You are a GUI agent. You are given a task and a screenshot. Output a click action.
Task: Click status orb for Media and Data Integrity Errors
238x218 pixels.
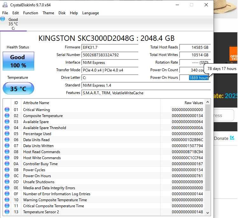tap(7, 188)
